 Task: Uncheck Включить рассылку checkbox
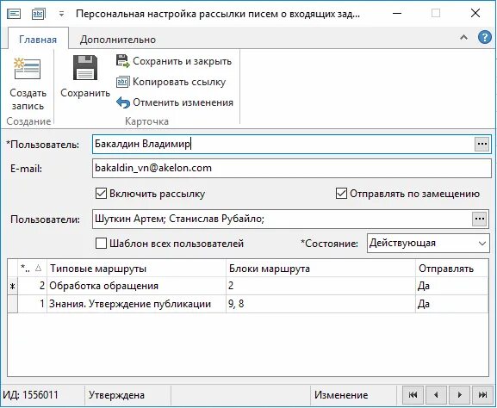pos(101,194)
